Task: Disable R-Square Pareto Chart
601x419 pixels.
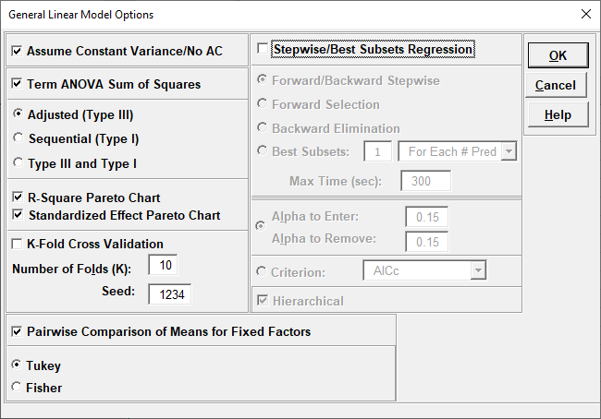Action: click(18, 198)
